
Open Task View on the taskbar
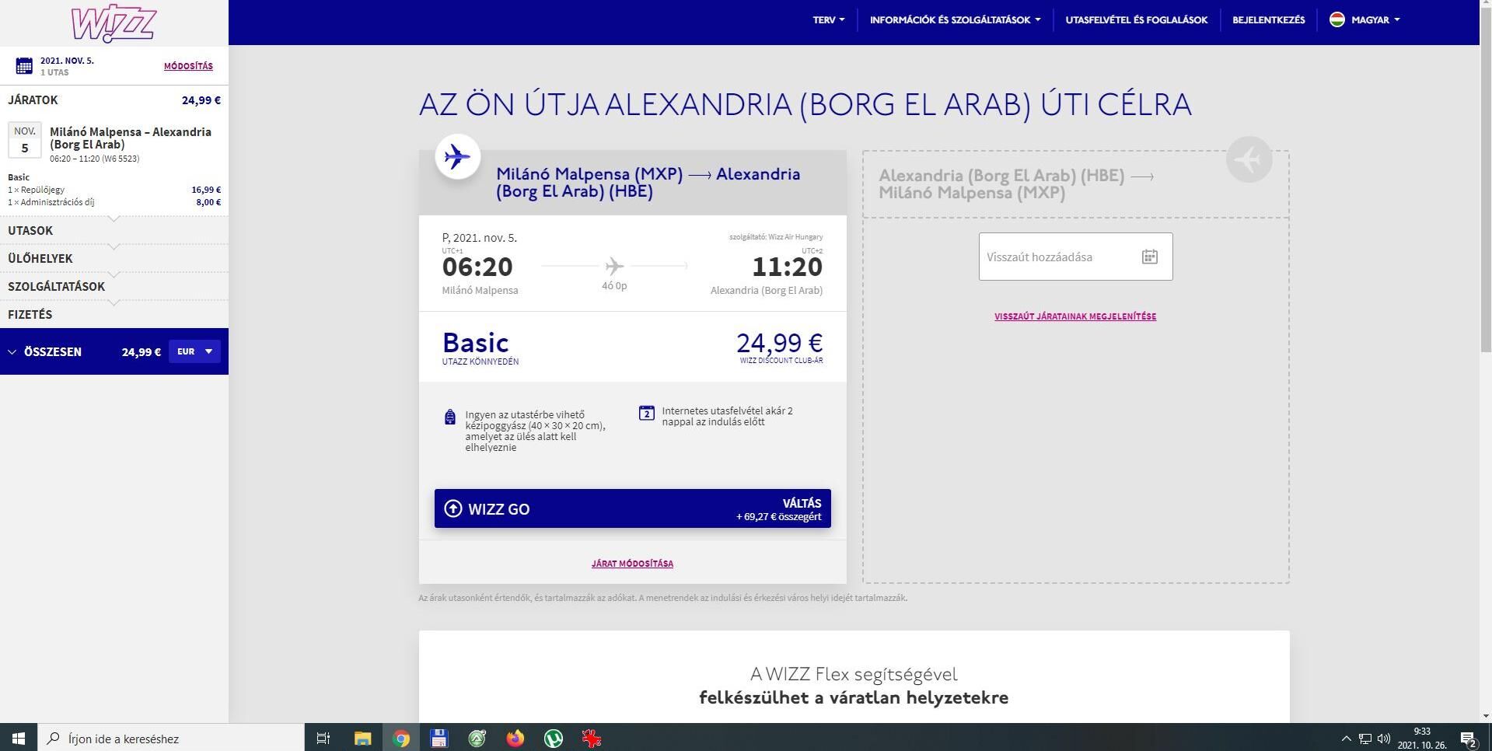coord(323,738)
